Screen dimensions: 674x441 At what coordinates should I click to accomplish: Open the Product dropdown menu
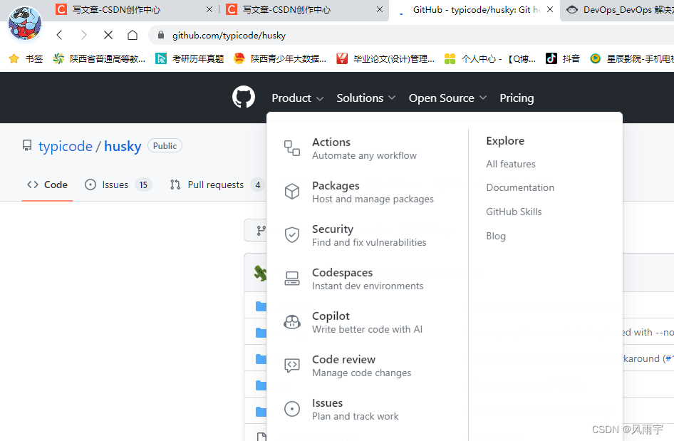pyautogui.click(x=297, y=98)
